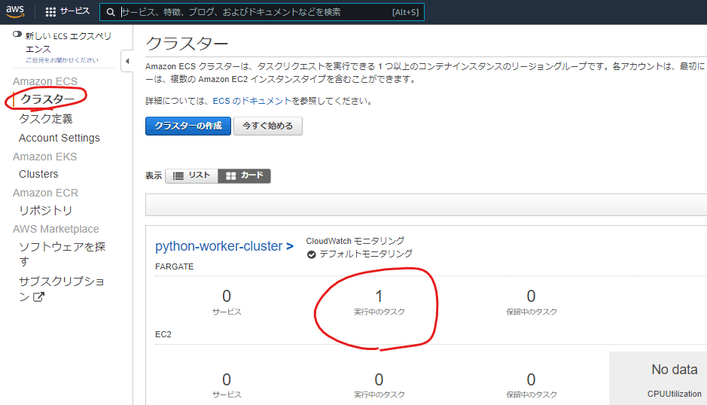707x405 pixels.
Task: Click the FARGATE 実行中のタスク count 1
Action: tap(379, 297)
